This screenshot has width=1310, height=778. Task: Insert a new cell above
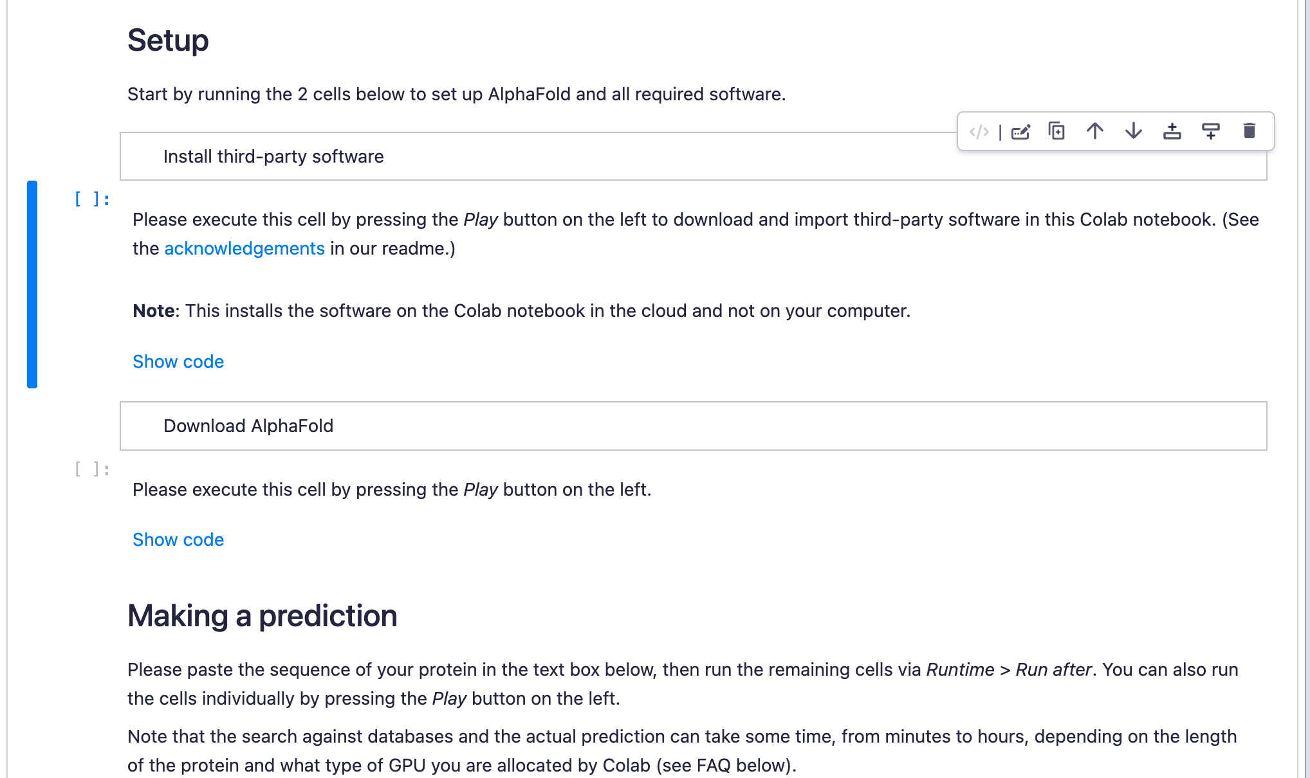(x=1172, y=131)
